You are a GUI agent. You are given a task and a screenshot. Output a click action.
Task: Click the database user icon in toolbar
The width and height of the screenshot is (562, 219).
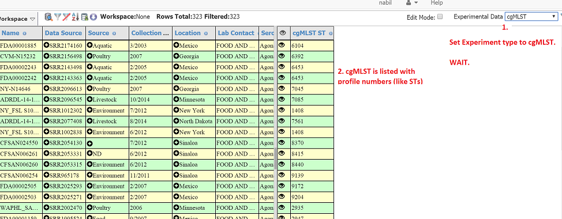(85, 17)
